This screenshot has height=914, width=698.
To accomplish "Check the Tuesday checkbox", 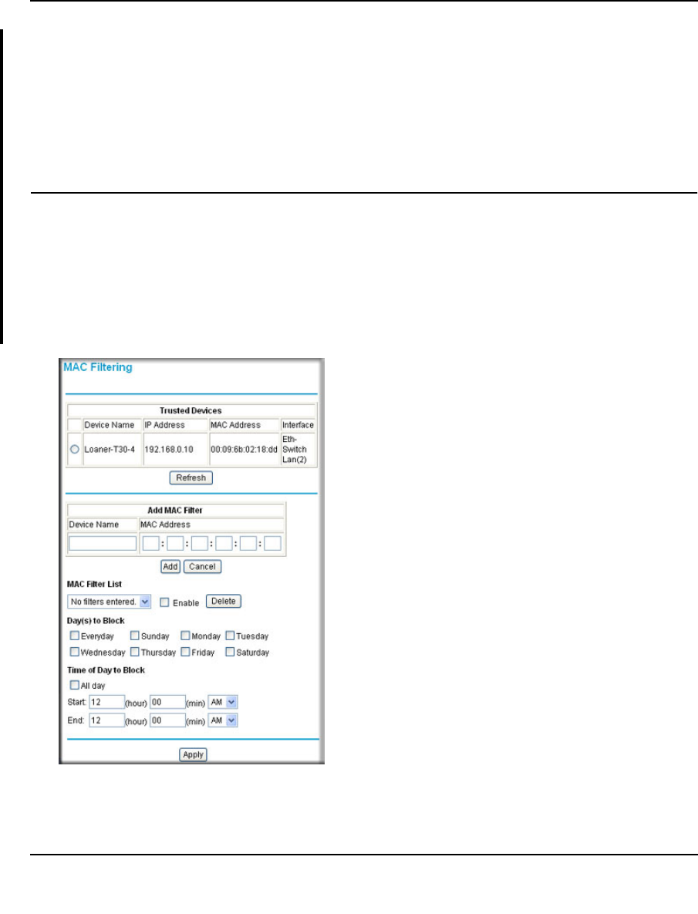I will [230, 636].
